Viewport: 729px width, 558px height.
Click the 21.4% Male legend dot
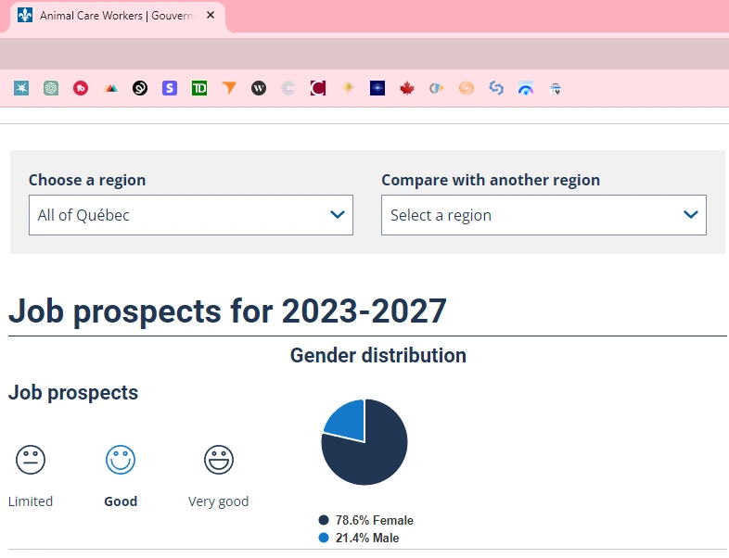(324, 538)
